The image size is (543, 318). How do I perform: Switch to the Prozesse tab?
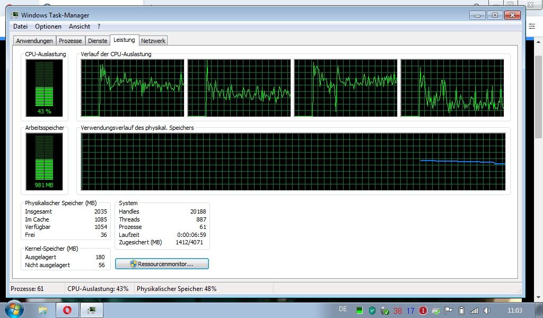71,41
